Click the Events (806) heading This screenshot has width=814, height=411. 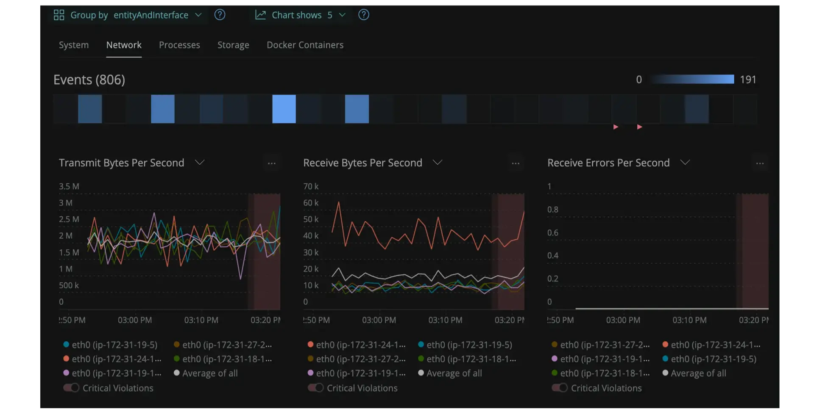click(89, 80)
